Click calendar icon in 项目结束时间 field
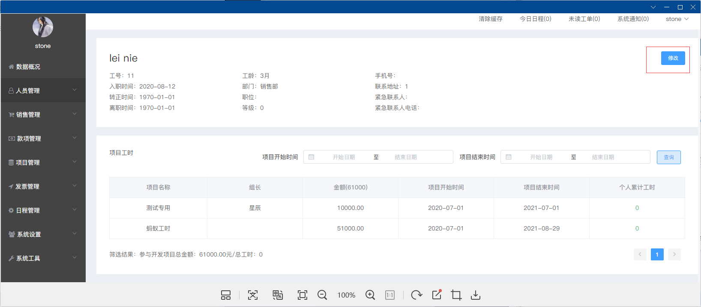Viewport: 701px width, 307px height. click(x=509, y=157)
